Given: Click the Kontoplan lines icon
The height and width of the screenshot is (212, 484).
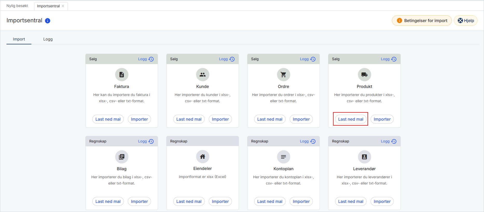Looking at the screenshot, I should [x=284, y=157].
